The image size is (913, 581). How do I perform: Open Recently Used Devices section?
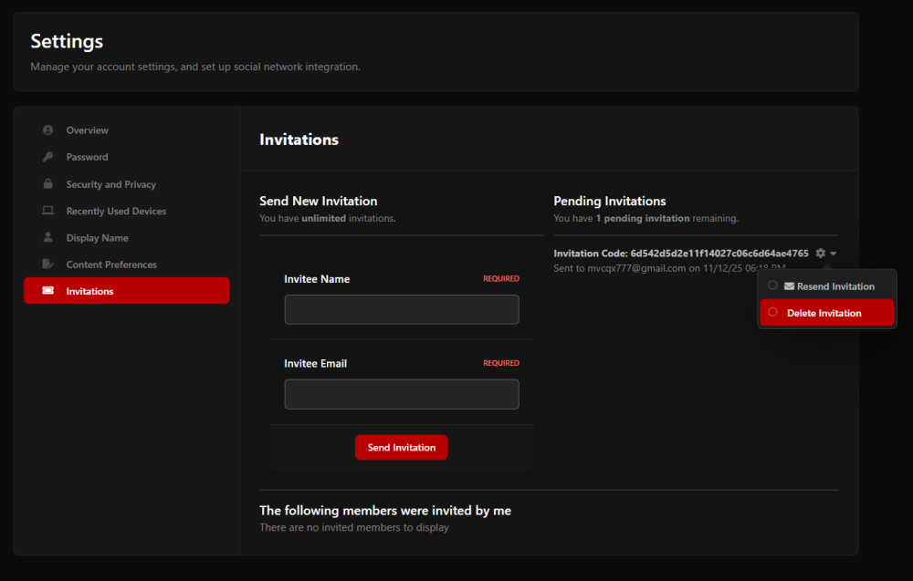pyautogui.click(x=126, y=211)
